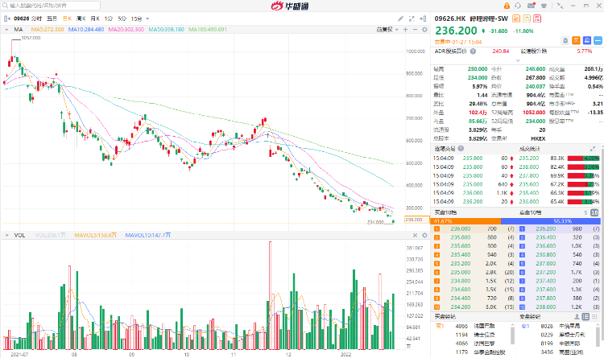Set a price alert bell icon
604x358 pixels.
pyautogui.click(x=565, y=40)
